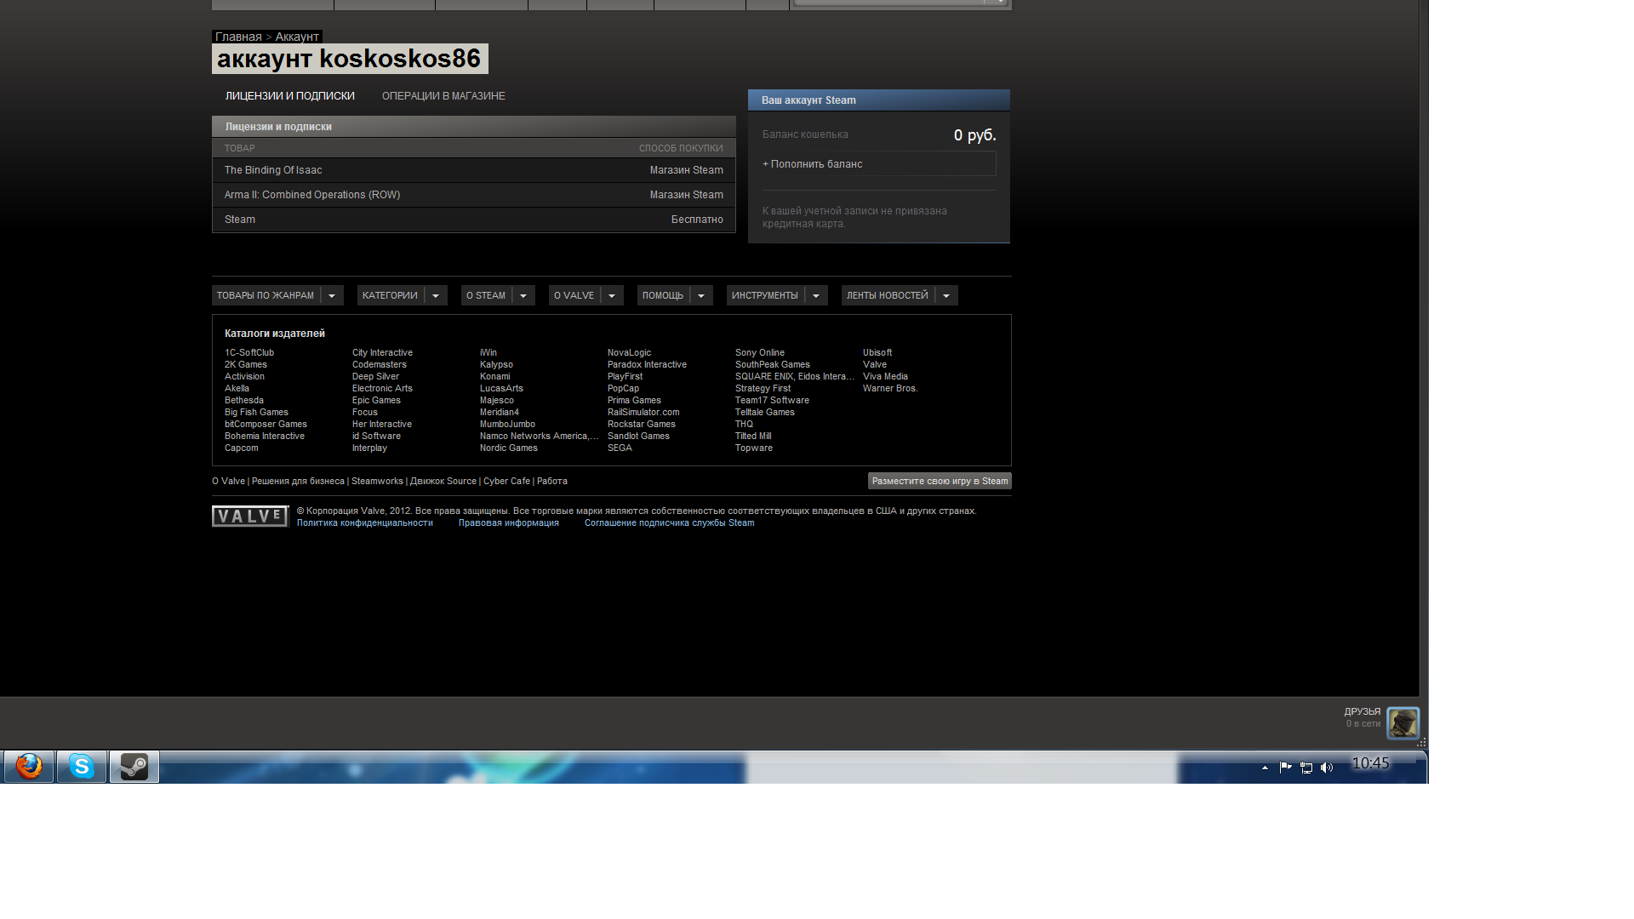Open Правовая информация link
This screenshot has height=919, width=1634.
(x=509, y=522)
